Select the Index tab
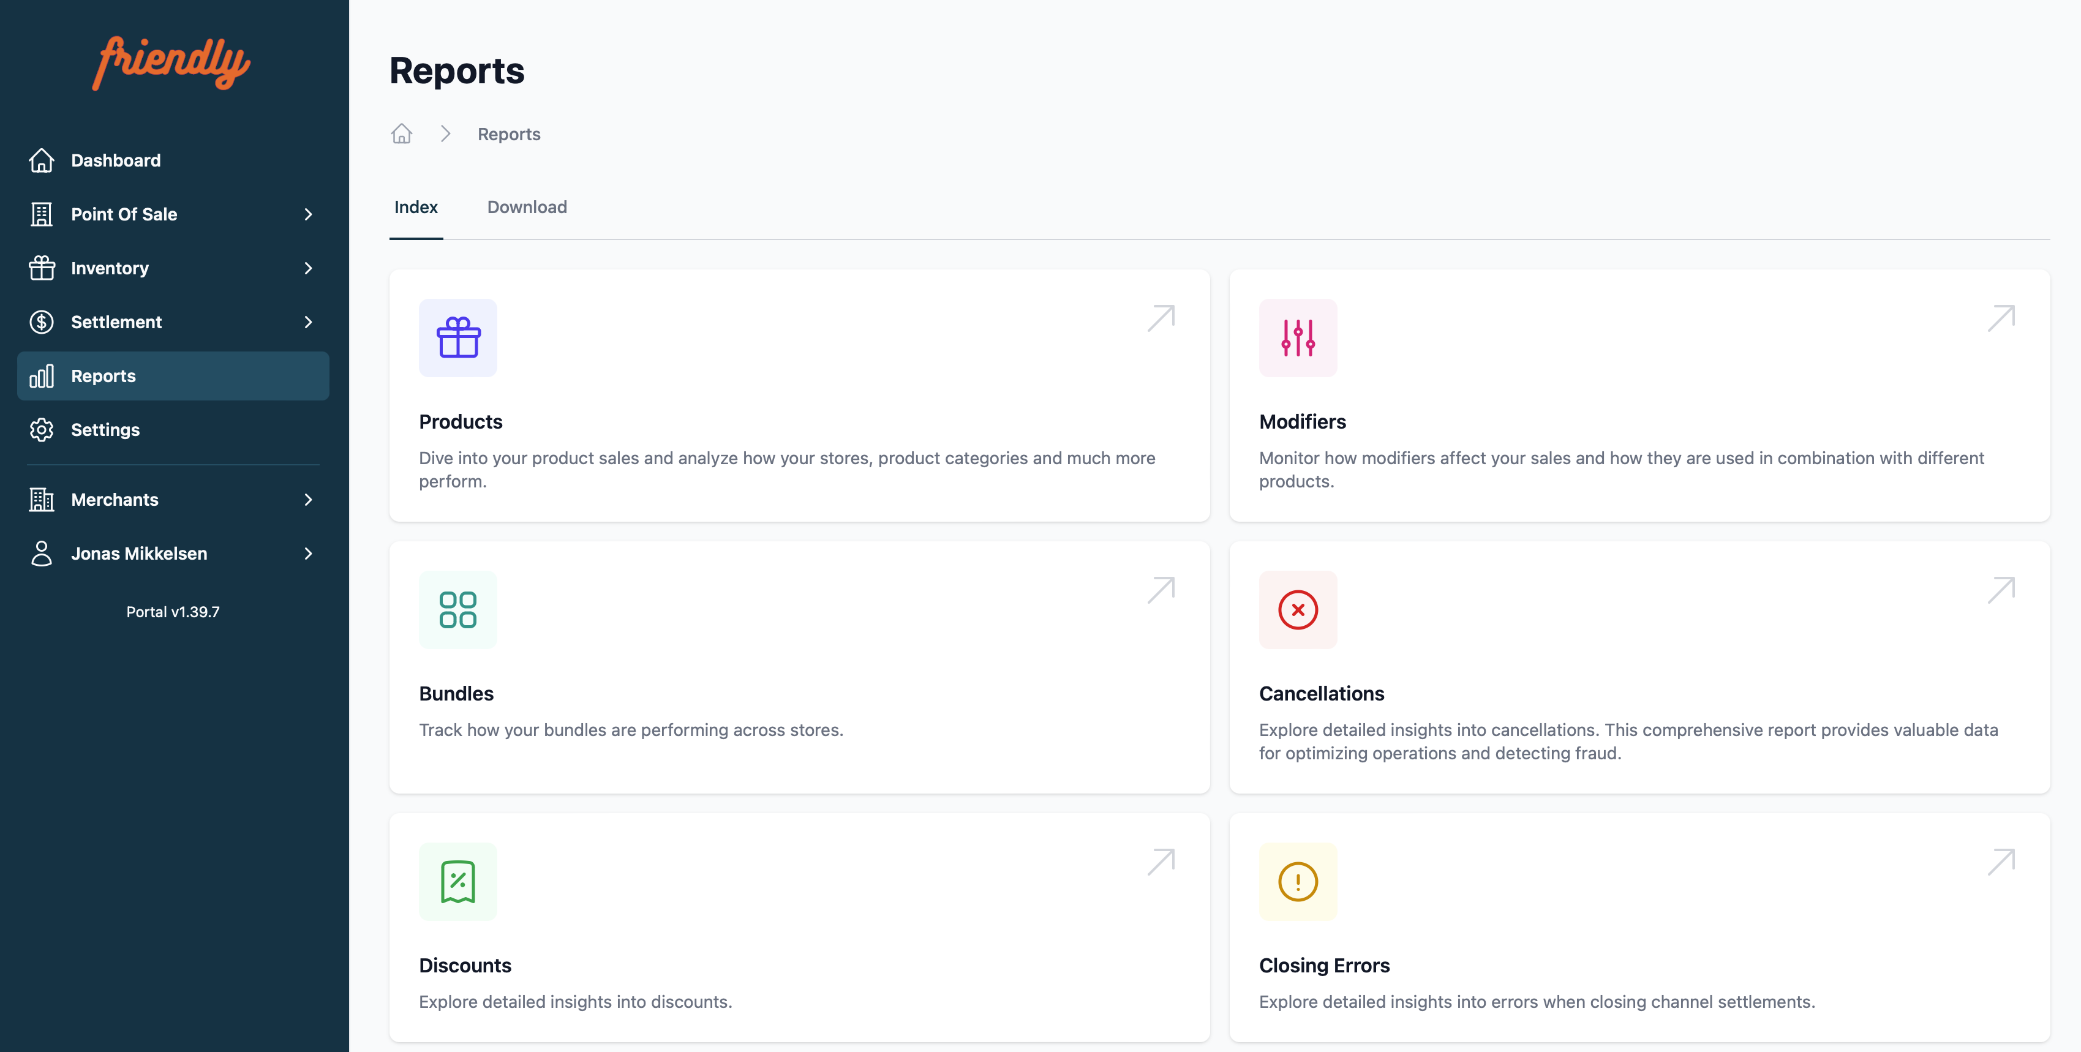Image resolution: width=2081 pixels, height=1052 pixels. [416, 208]
